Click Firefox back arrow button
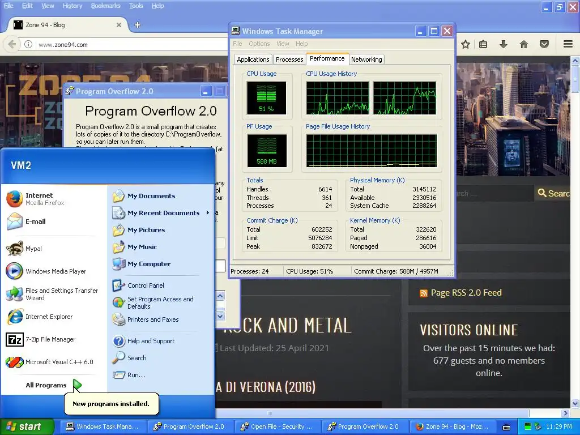The width and height of the screenshot is (580, 435). click(12, 44)
